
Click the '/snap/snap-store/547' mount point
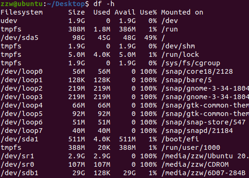pos(203,122)
